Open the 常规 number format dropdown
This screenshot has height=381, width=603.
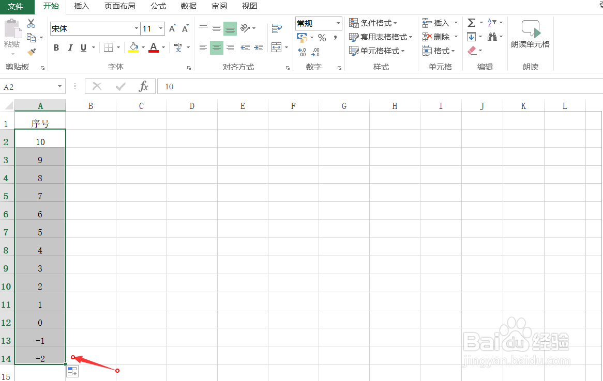[x=338, y=23]
